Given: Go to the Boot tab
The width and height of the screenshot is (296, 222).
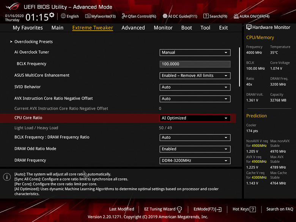Looking at the screenshot, I should 186,28.
